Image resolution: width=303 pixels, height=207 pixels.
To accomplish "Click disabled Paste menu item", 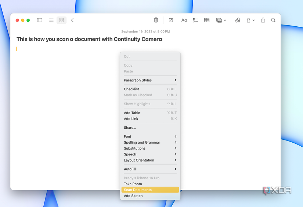I will click(x=150, y=71).
